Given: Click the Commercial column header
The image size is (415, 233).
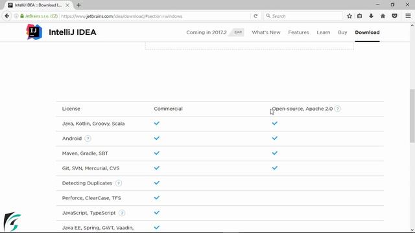Looking at the screenshot, I should click(x=168, y=109).
